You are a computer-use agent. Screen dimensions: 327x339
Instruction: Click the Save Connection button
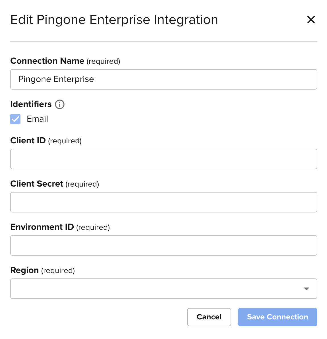coord(277,317)
